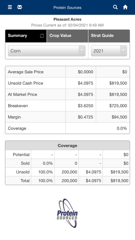Tap the Coverage table header
135x240 pixels.
(x=67, y=146)
